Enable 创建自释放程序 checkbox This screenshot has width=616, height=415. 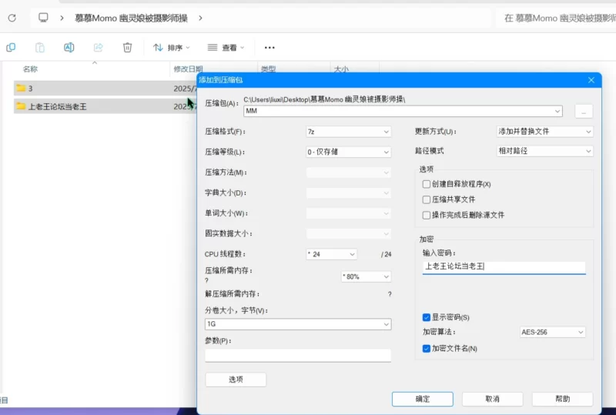427,184
